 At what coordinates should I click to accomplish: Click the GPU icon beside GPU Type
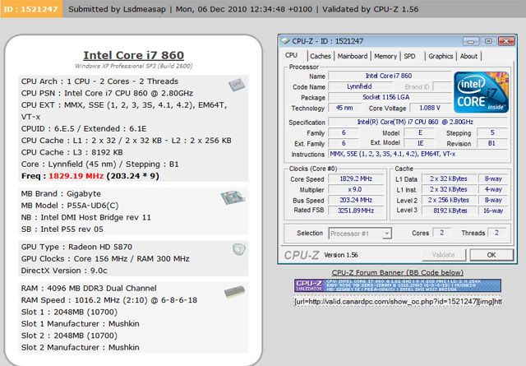[239, 249]
